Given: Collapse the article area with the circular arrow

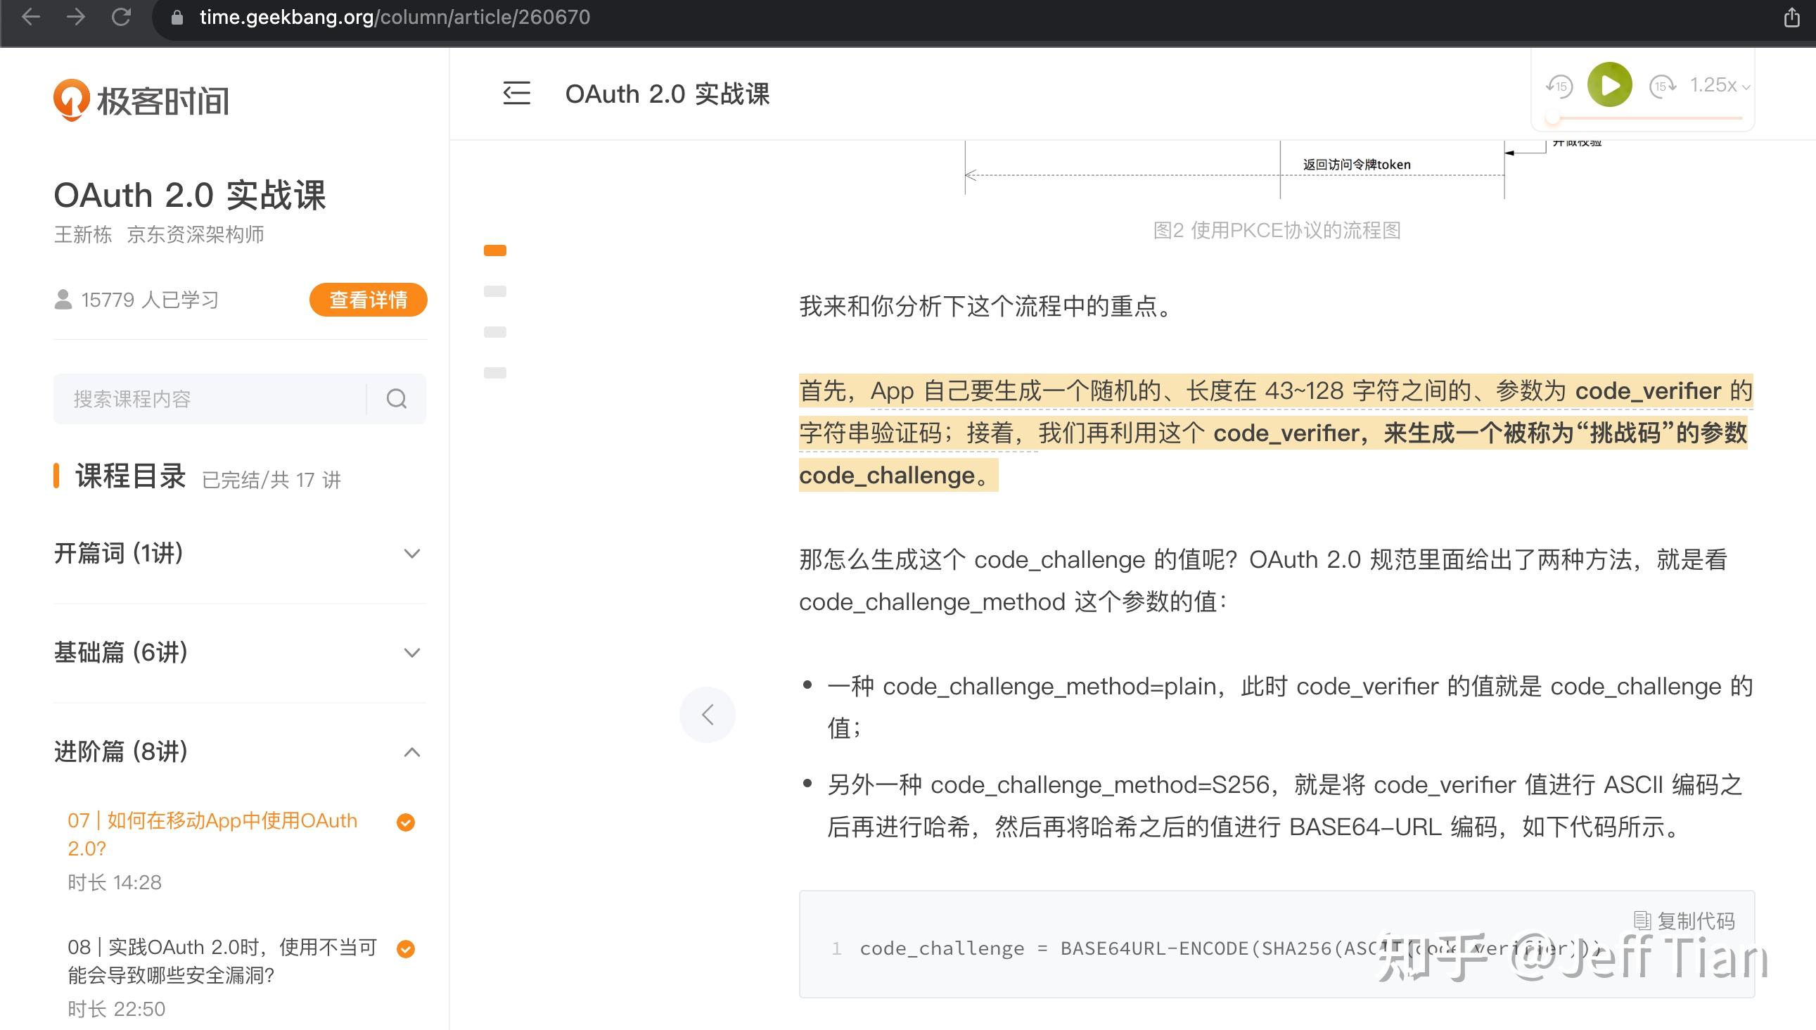Looking at the screenshot, I should pyautogui.click(x=707, y=715).
